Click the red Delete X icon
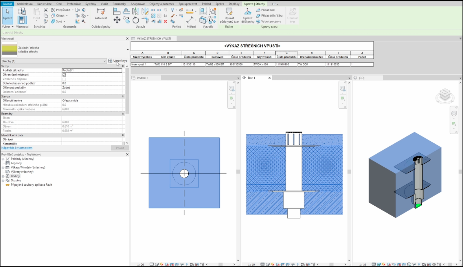The width and height of the screenshot is (463, 267). click(x=165, y=21)
